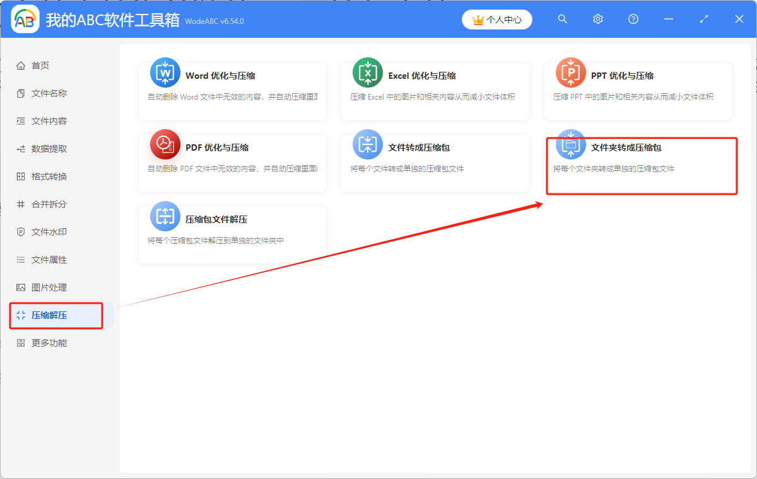Open 压缩包文件解压 tool icon
757x479 pixels.
[x=165, y=216]
